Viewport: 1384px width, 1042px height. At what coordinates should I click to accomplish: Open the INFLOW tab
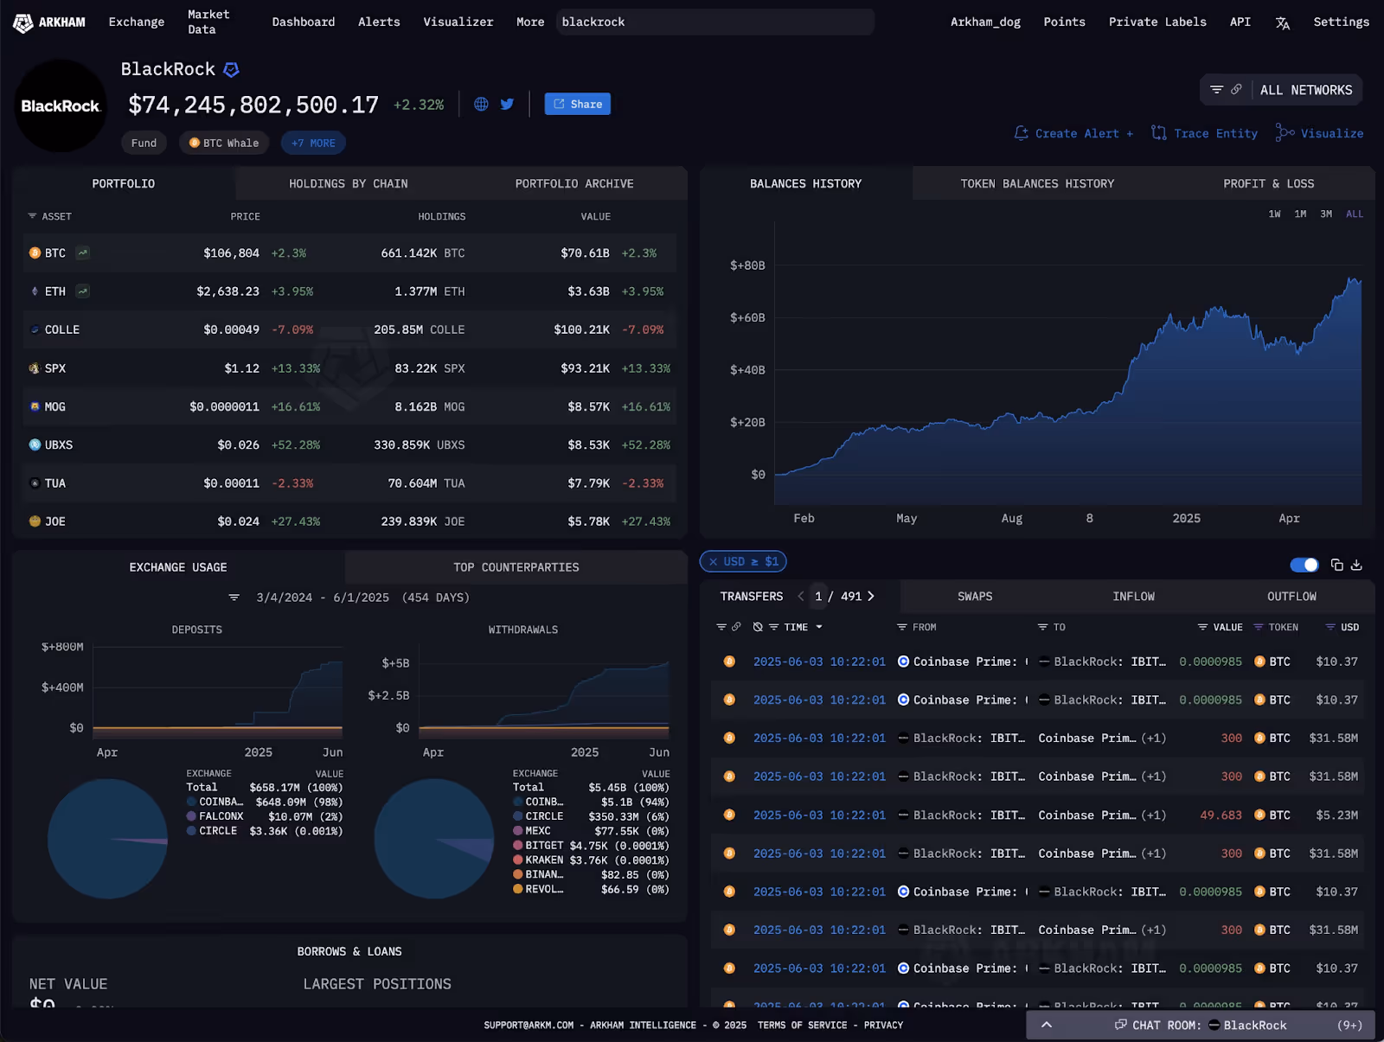click(x=1133, y=597)
